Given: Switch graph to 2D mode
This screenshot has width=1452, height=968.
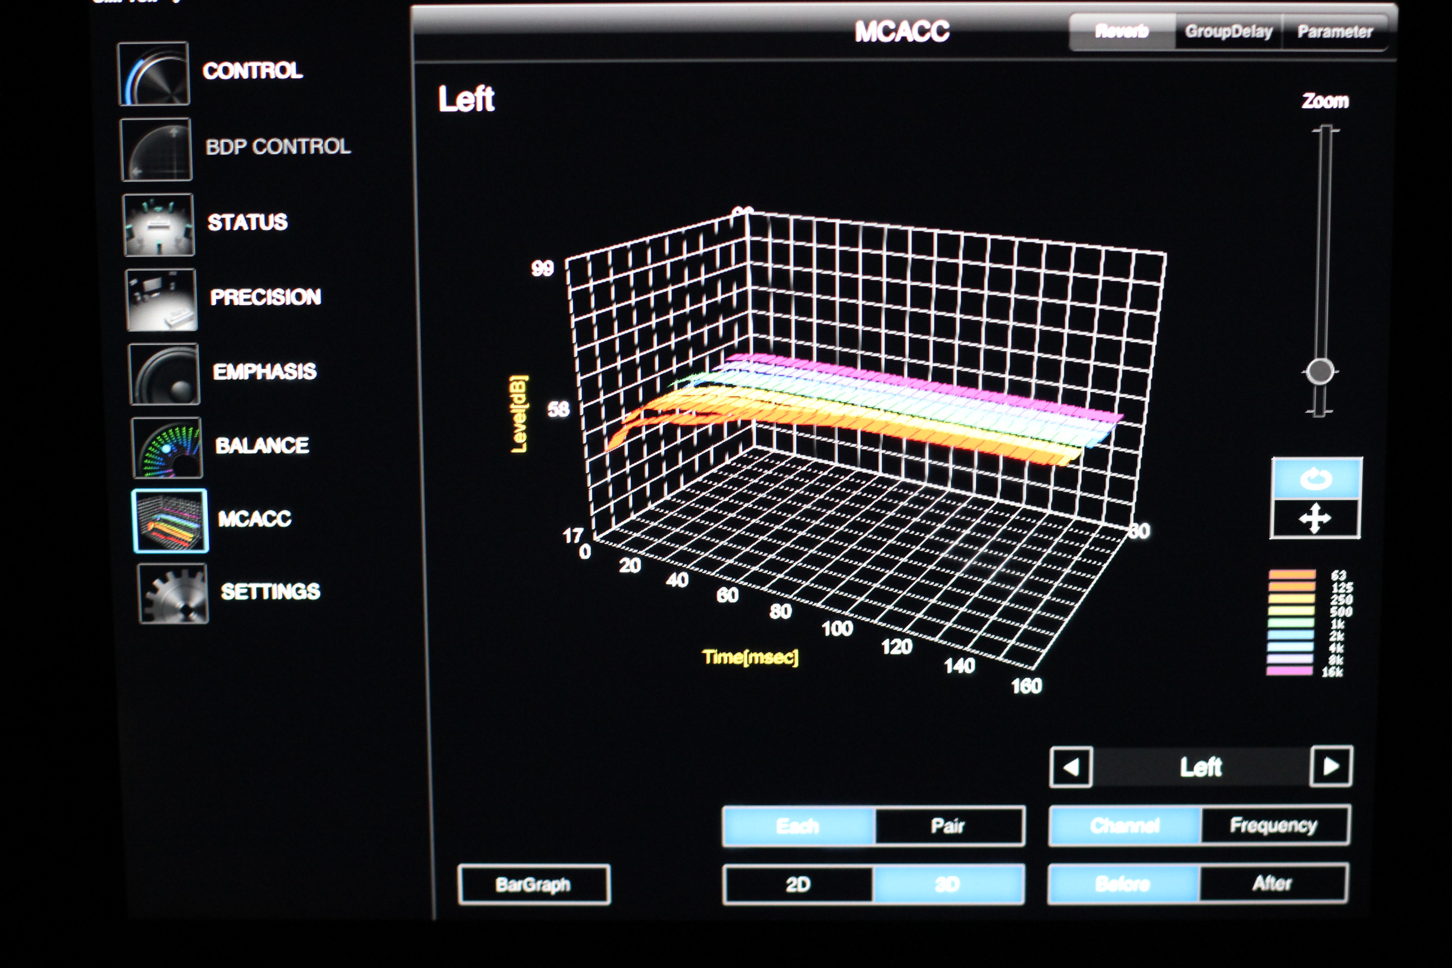Looking at the screenshot, I should [798, 885].
